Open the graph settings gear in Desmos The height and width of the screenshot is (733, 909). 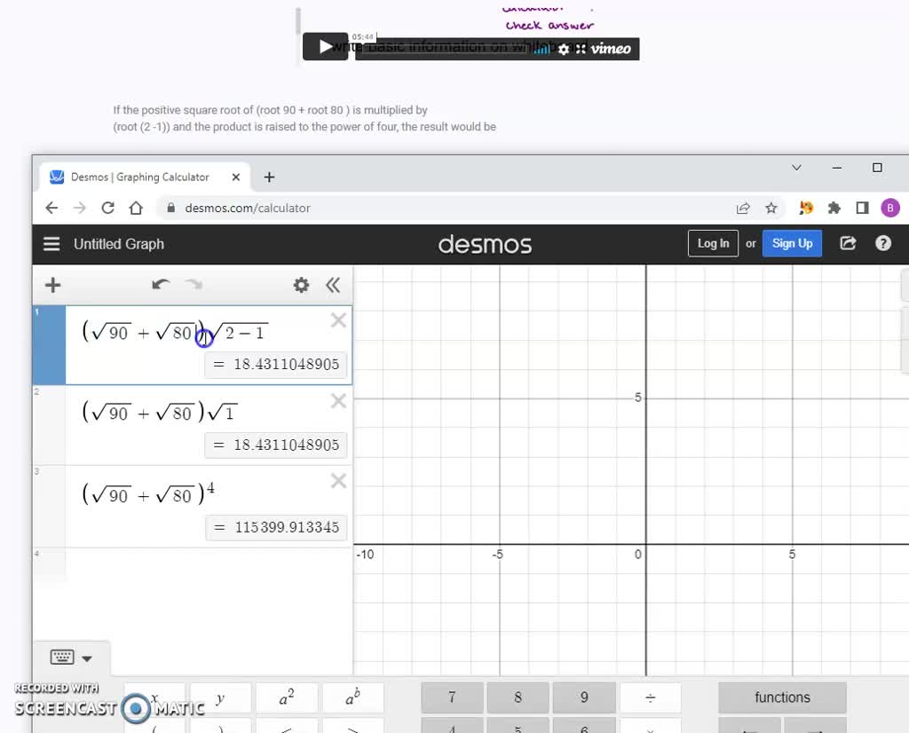click(x=301, y=285)
